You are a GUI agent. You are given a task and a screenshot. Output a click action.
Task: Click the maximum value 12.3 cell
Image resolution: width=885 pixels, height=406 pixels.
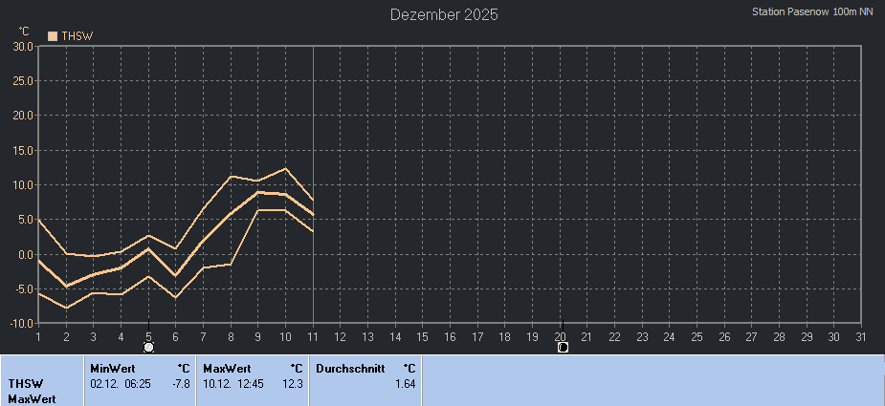point(294,383)
